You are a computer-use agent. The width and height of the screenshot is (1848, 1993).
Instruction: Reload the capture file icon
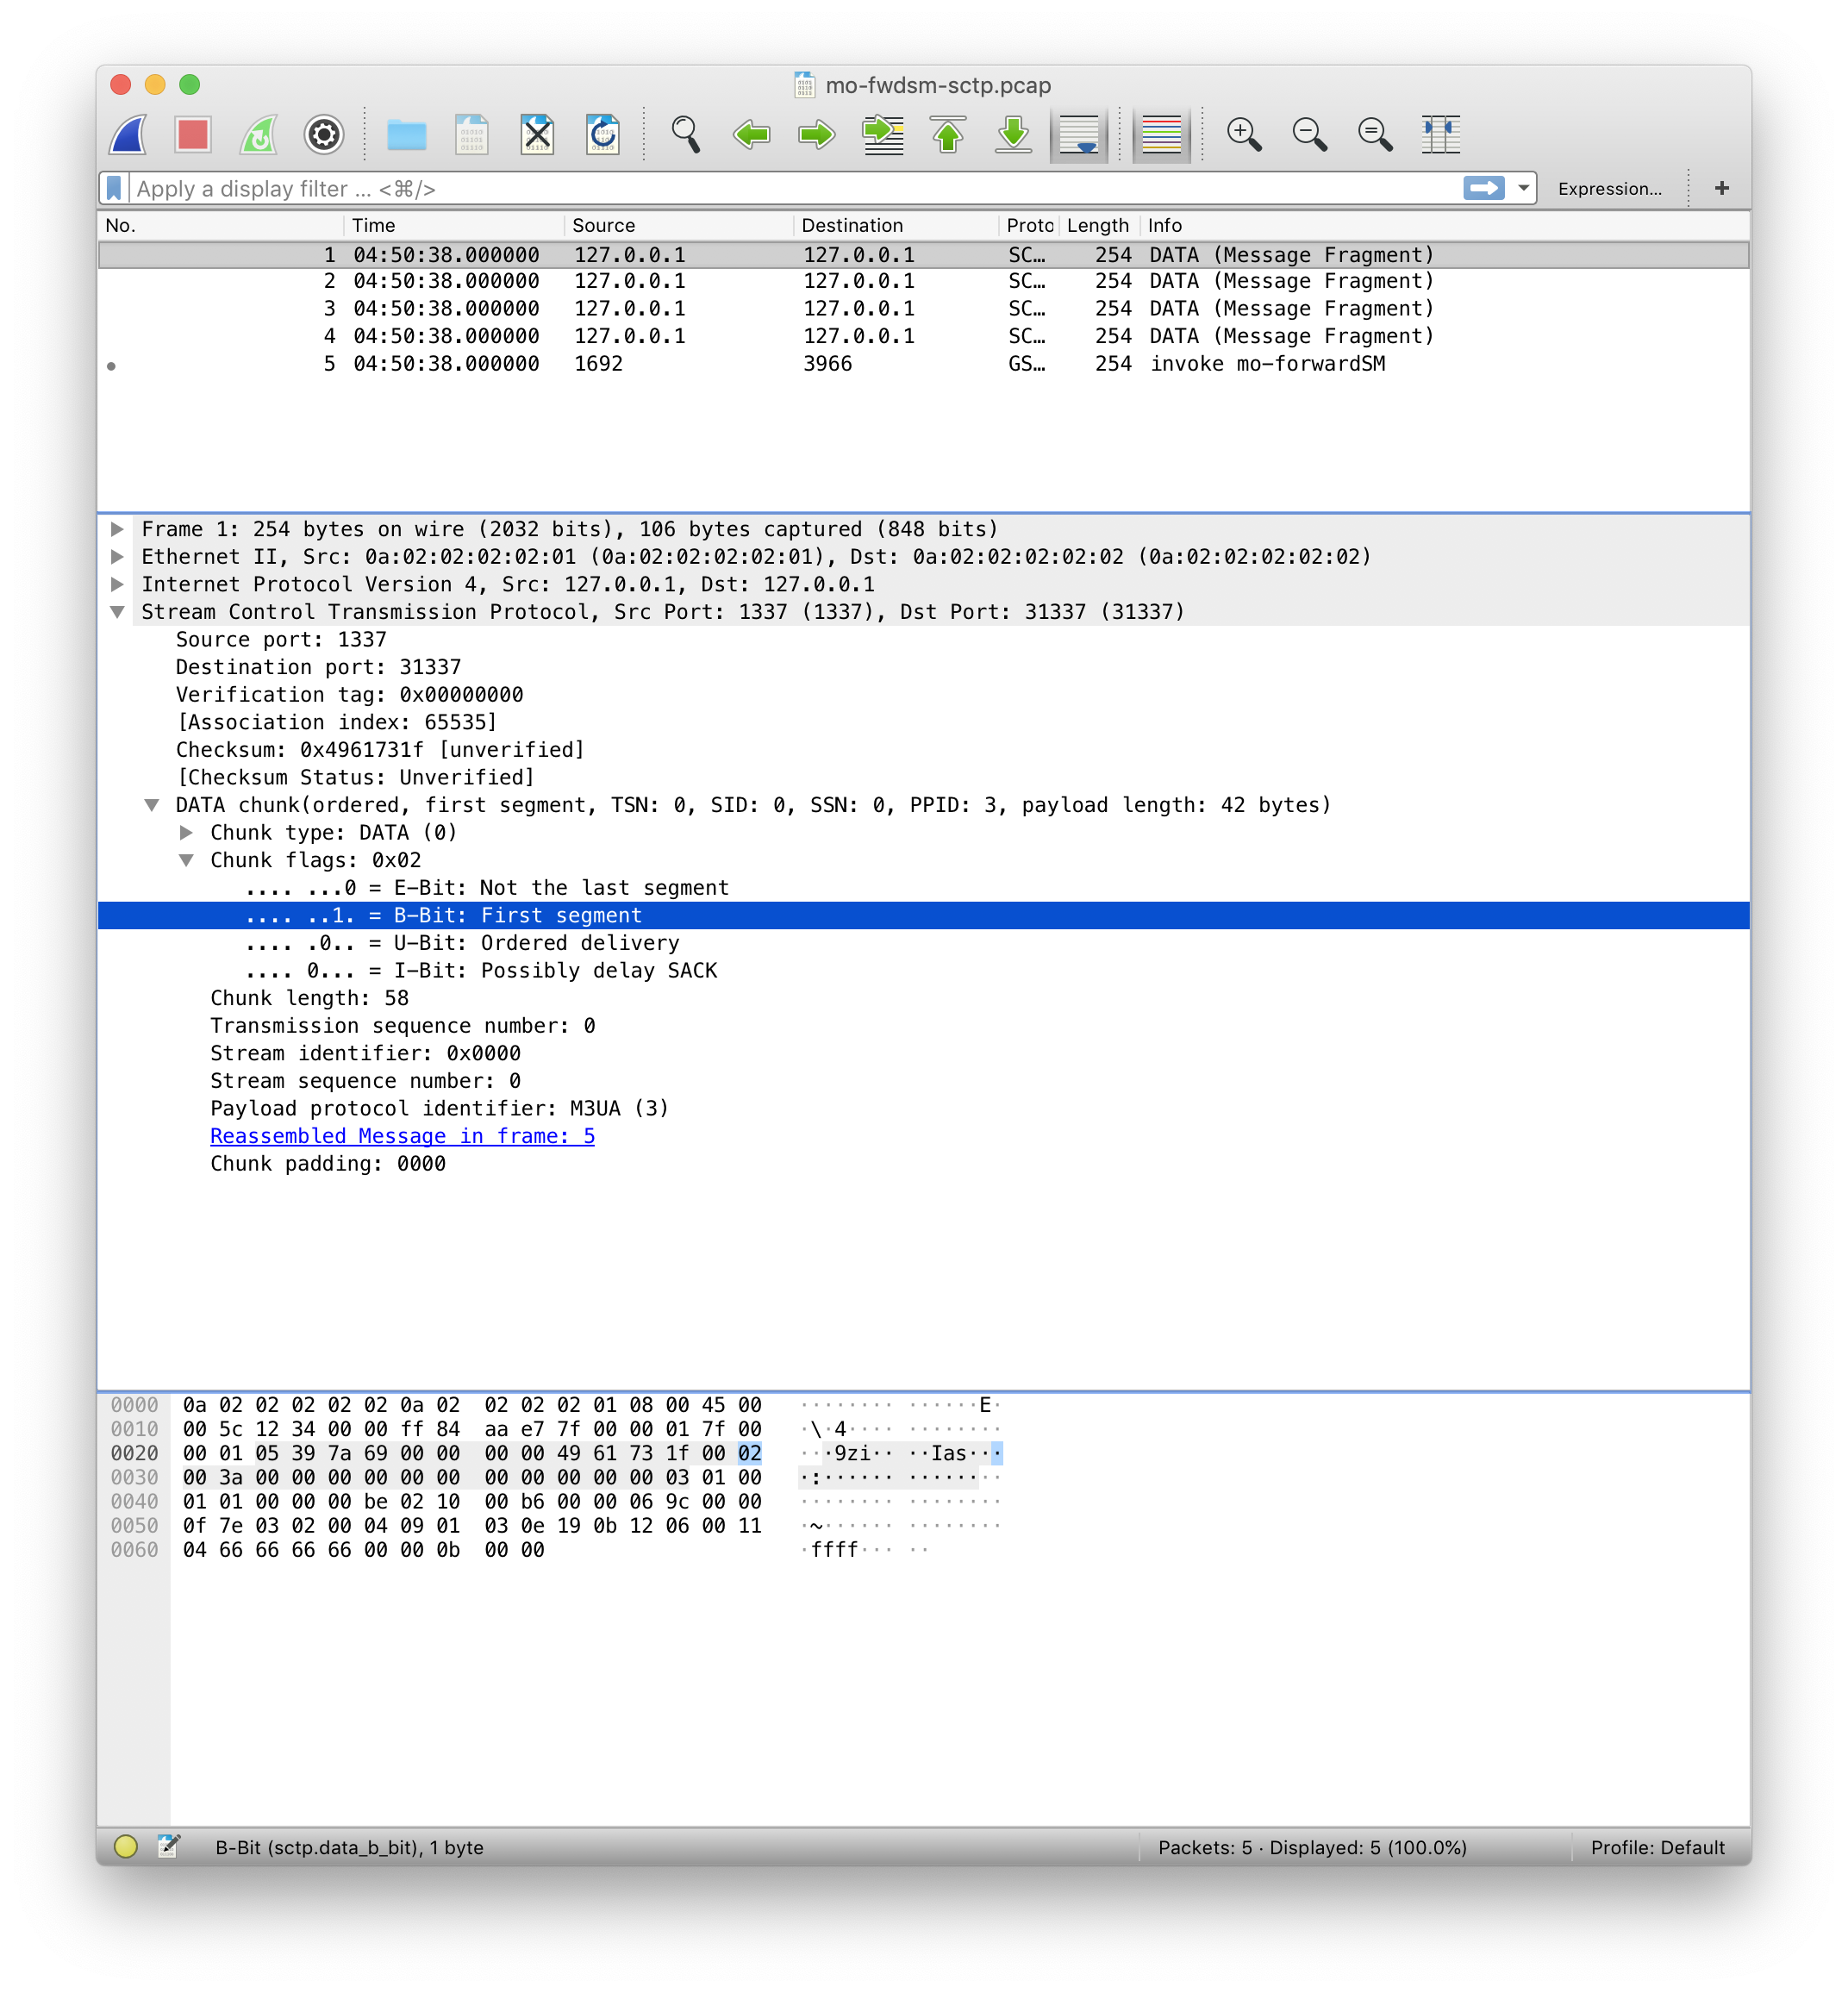603,134
